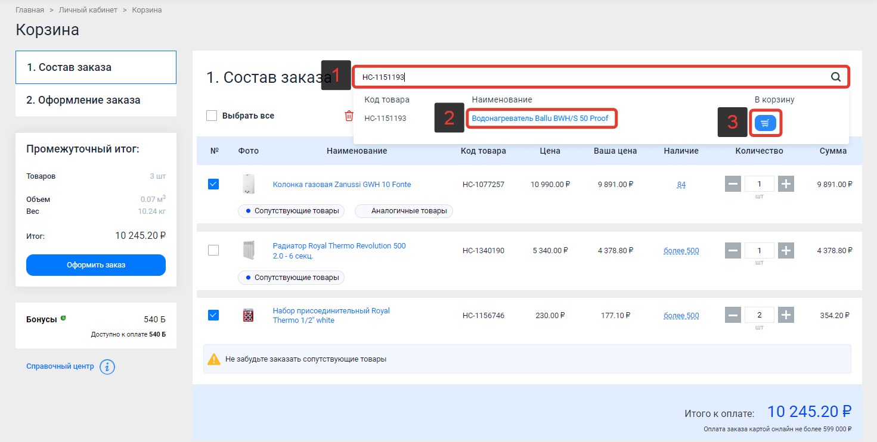Click quantity field of Zanussi heater
This screenshot has height=442, width=877.
759,184
